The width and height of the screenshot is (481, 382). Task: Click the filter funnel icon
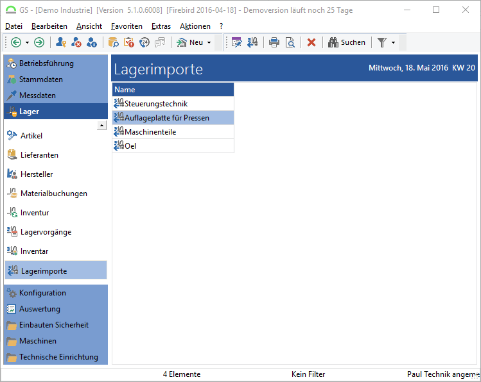pyautogui.click(x=382, y=42)
